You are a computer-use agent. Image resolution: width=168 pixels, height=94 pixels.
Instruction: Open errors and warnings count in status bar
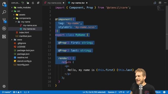click(x=17, y=92)
